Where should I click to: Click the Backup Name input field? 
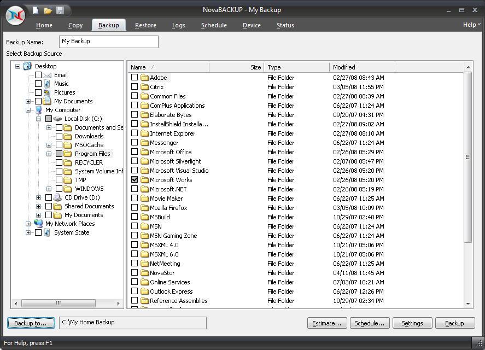point(109,42)
